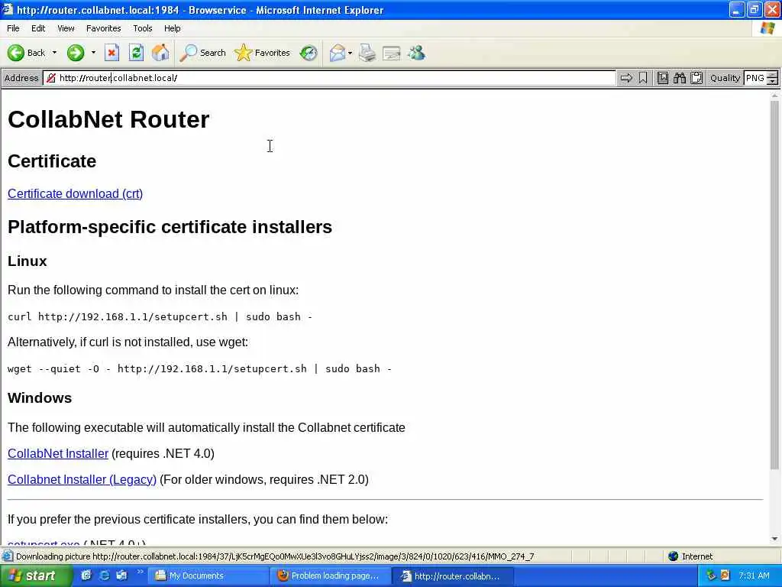Click the address bar URL field
This screenshot has width=782, height=587.
point(329,78)
